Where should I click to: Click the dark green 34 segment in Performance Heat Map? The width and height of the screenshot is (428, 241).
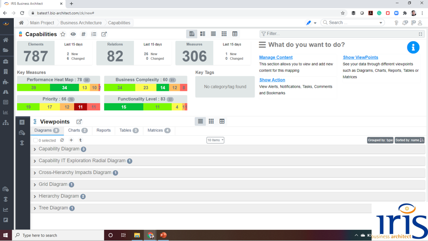click(x=64, y=88)
